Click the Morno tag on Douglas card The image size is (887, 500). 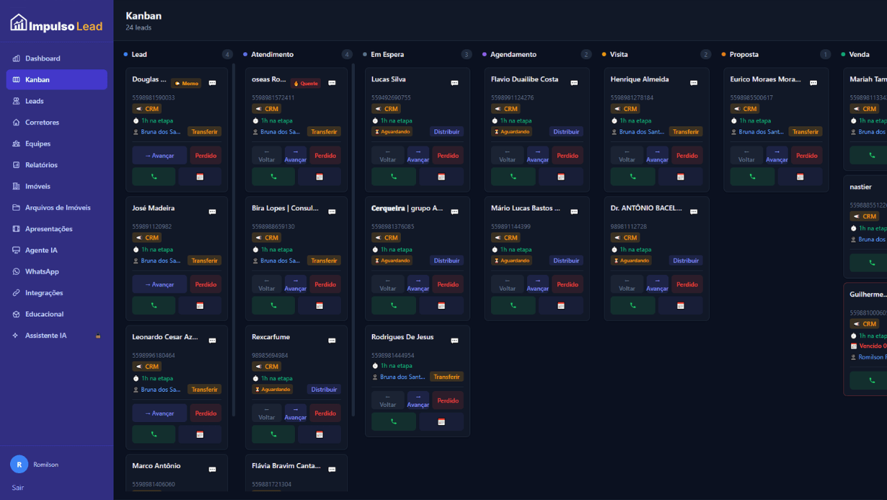pos(186,83)
